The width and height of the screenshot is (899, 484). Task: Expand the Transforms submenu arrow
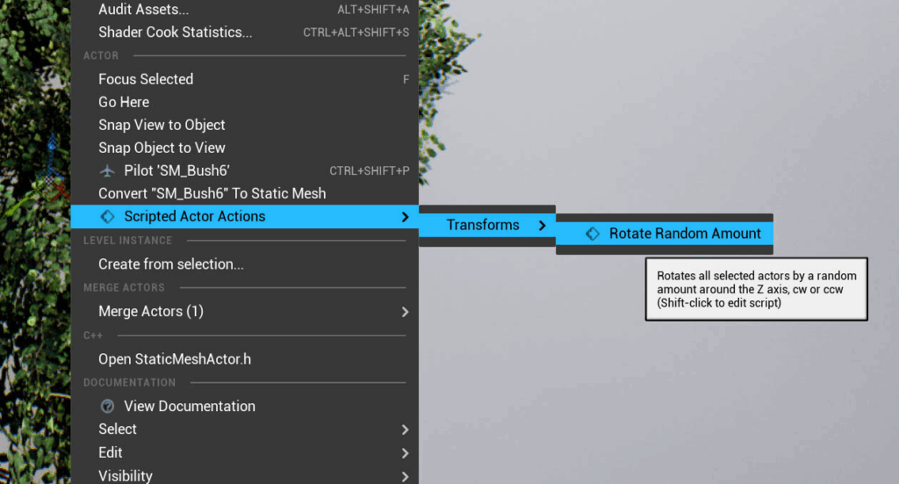coord(542,226)
